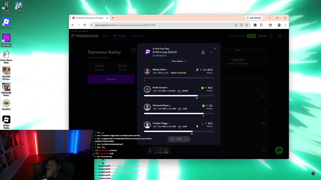Image resolution: width=321 pixels, height=180 pixels.
Task: Click the Install app icon in address bar
Action: 241,25
